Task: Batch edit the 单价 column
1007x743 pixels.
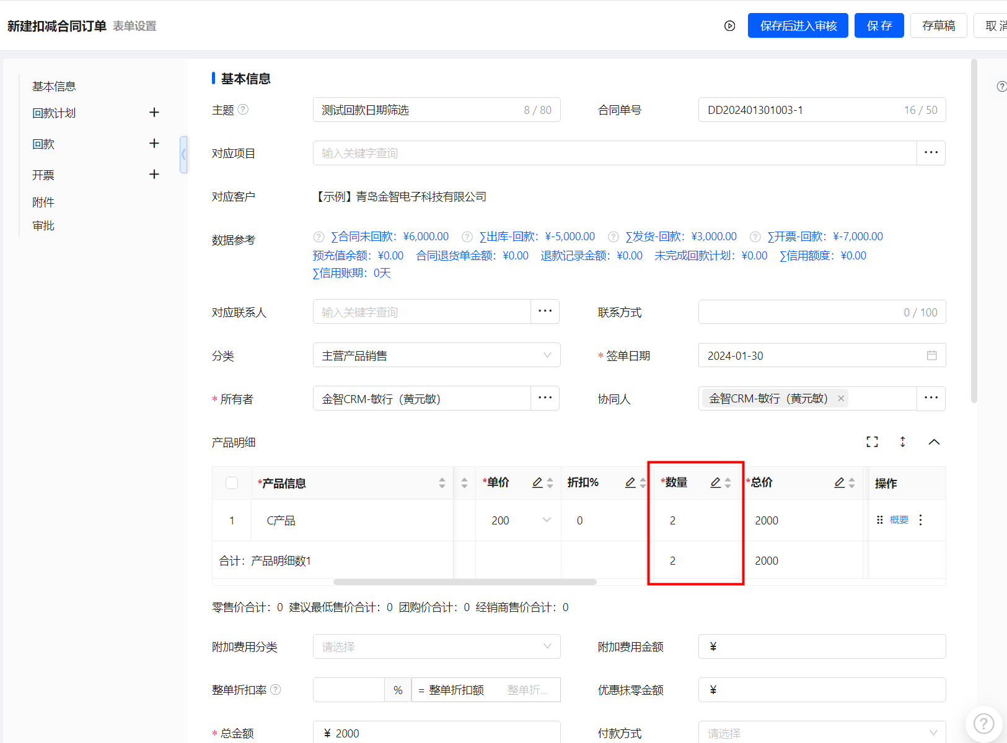Action: point(537,482)
